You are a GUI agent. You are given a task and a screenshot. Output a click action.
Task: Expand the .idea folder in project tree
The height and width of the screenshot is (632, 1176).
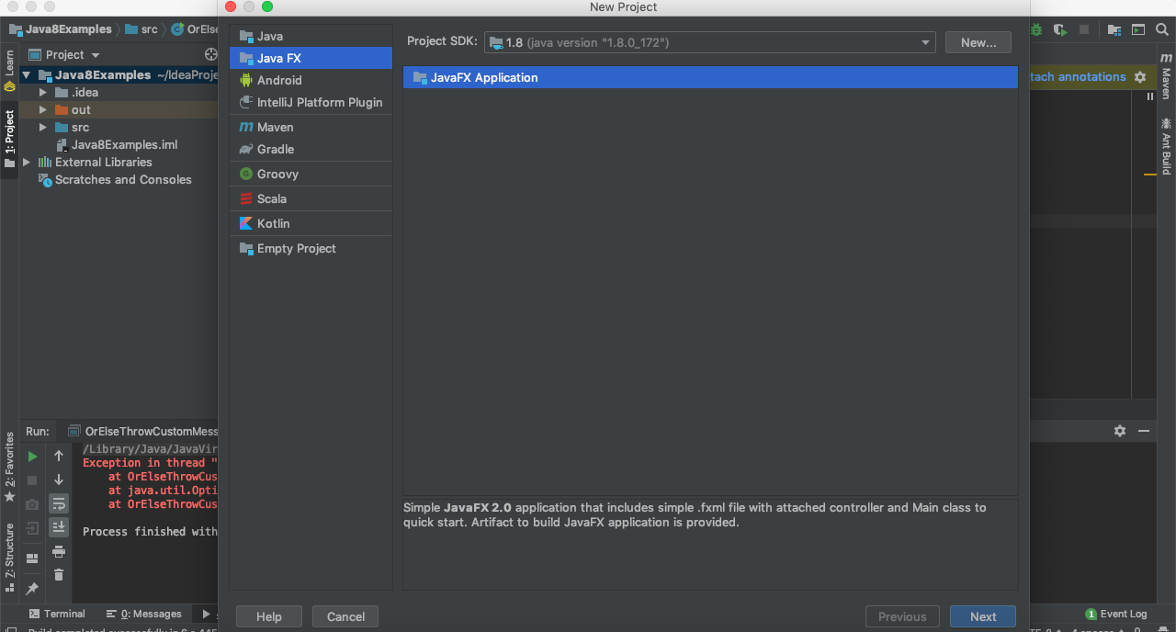tap(42, 92)
